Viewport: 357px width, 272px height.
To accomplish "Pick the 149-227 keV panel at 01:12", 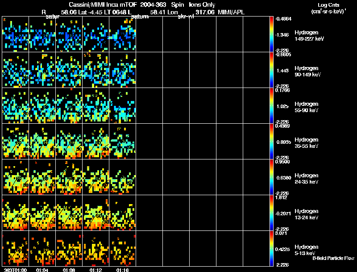I will [96, 34].
